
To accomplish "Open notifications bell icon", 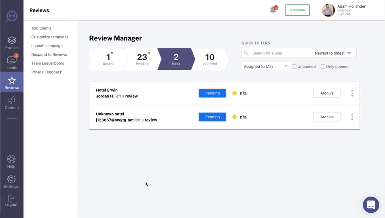I will point(273,10).
